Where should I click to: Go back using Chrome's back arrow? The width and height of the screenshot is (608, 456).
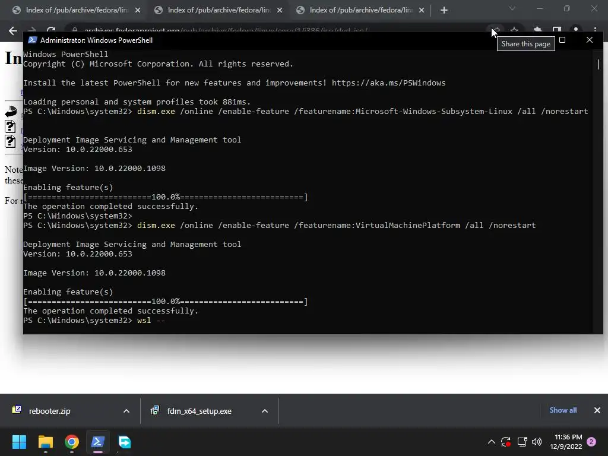(x=13, y=31)
